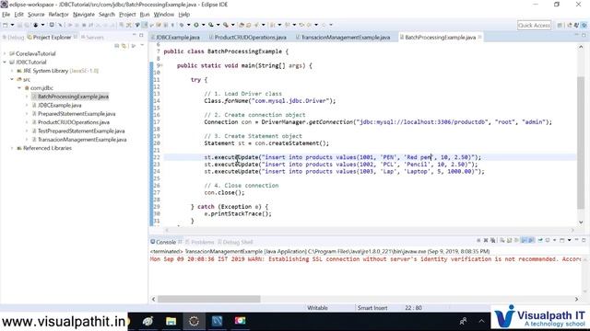Maximize the Console panel

[584, 240]
